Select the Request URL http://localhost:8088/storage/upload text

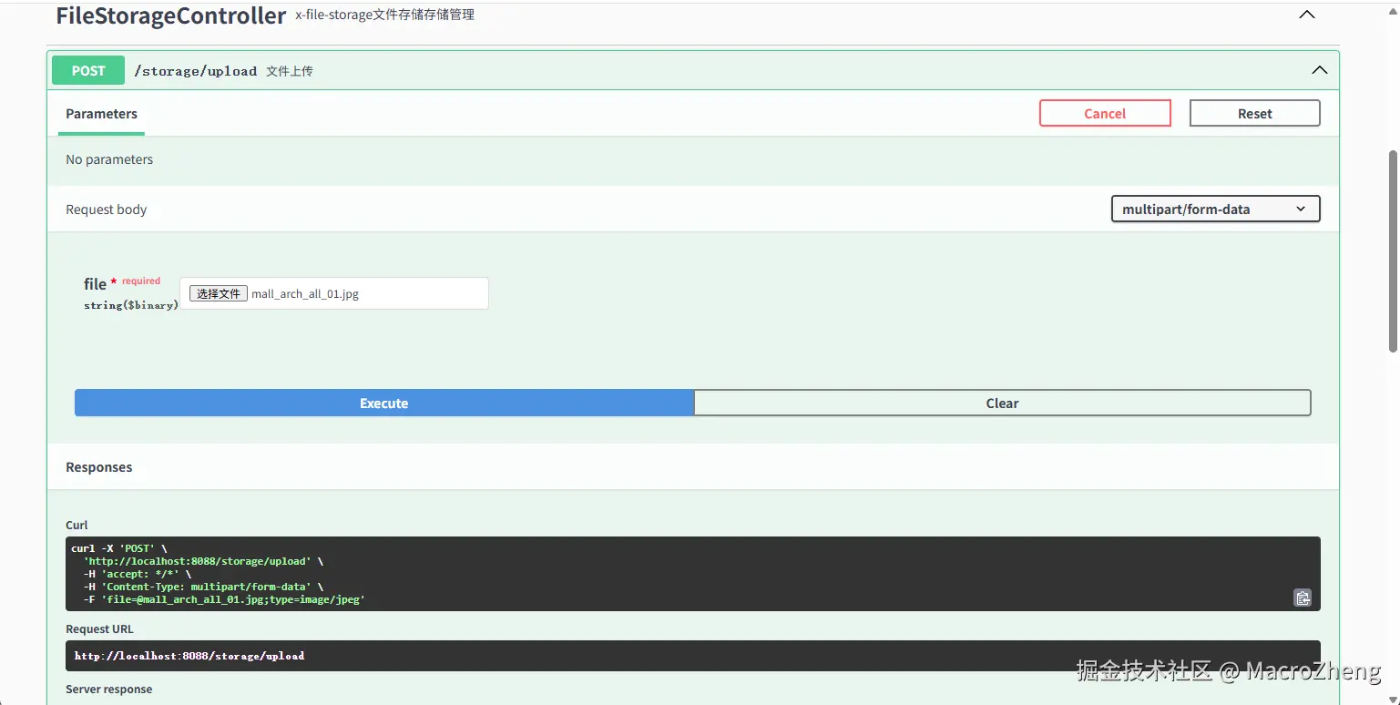(x=189, y=656)
